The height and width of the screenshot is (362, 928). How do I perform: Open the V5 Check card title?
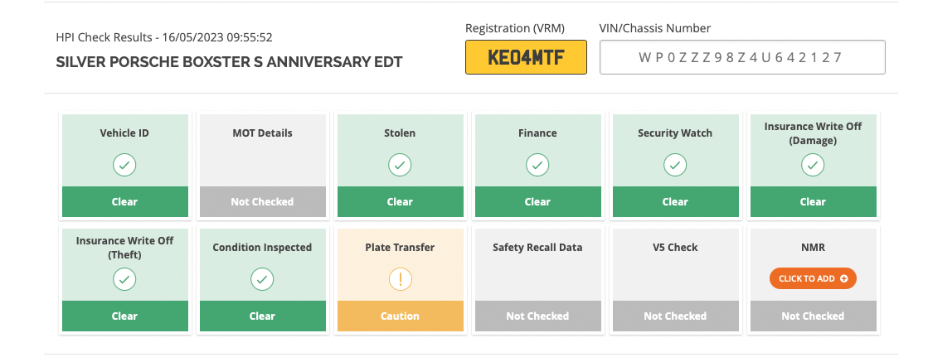675,247
